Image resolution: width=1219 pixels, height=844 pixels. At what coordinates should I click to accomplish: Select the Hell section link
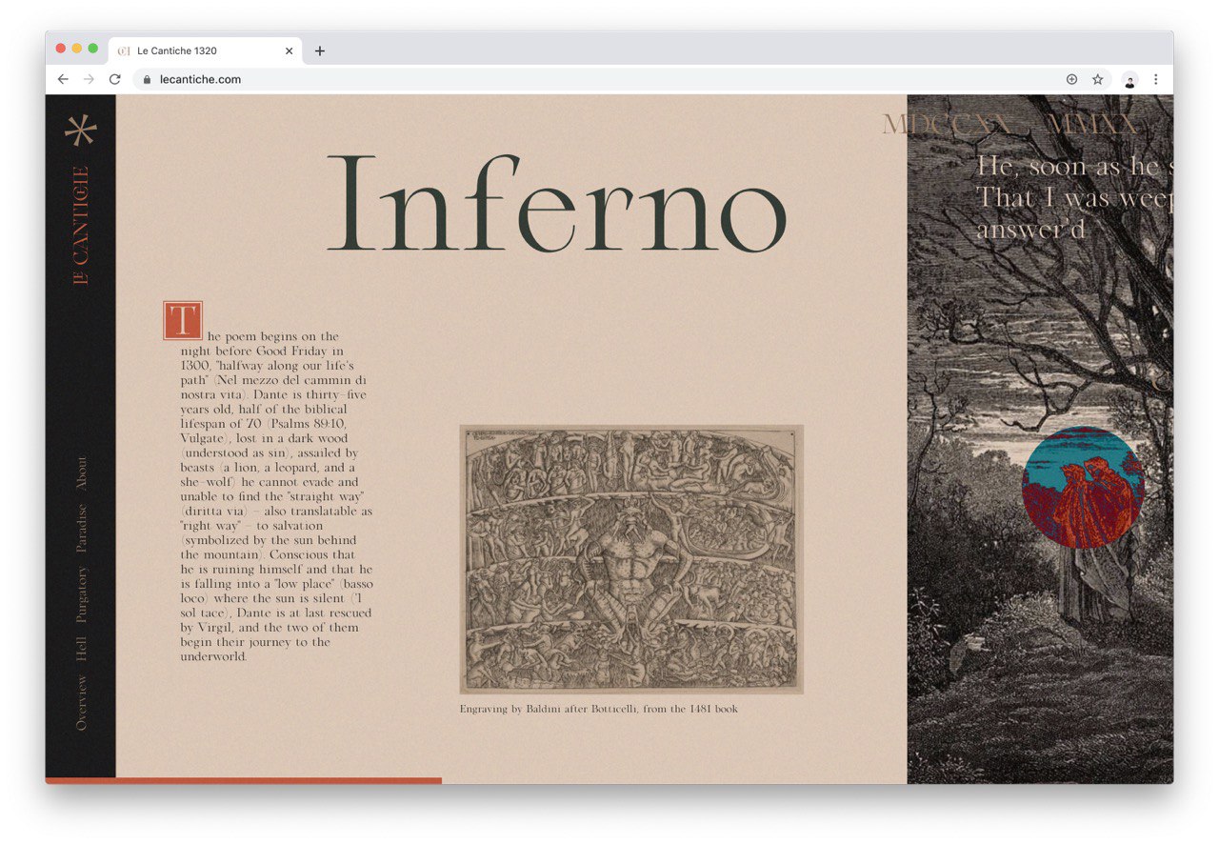pos(81,650)
